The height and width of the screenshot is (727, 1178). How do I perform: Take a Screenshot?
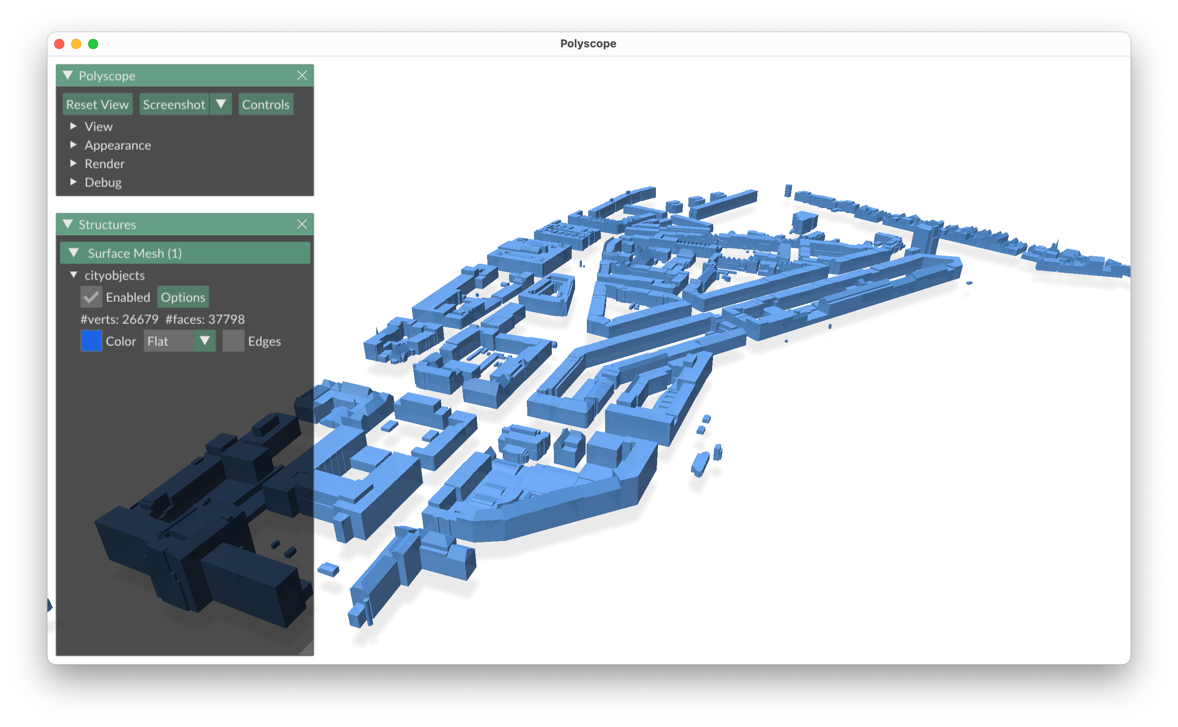coord(174,104)
